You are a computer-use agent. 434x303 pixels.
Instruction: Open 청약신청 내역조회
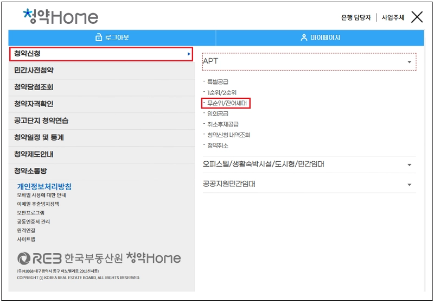point(228,135)
